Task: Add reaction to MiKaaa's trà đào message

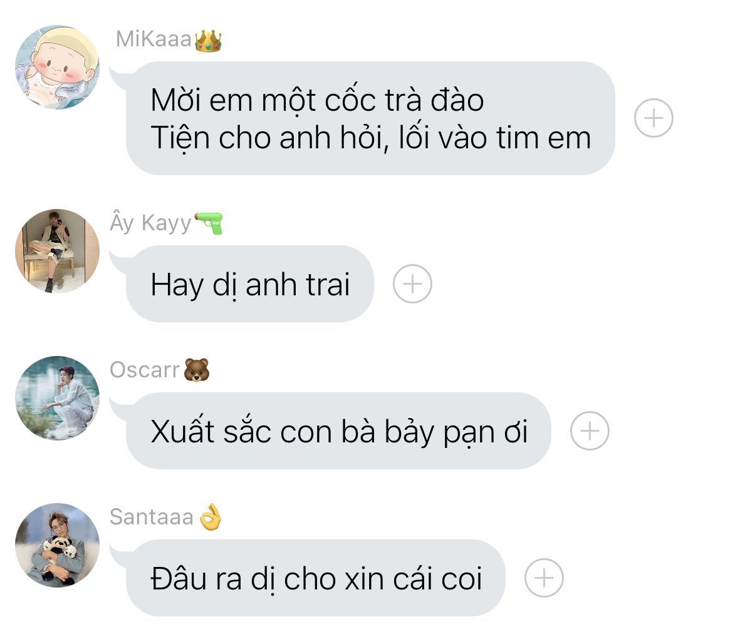Action: [653, 118]
